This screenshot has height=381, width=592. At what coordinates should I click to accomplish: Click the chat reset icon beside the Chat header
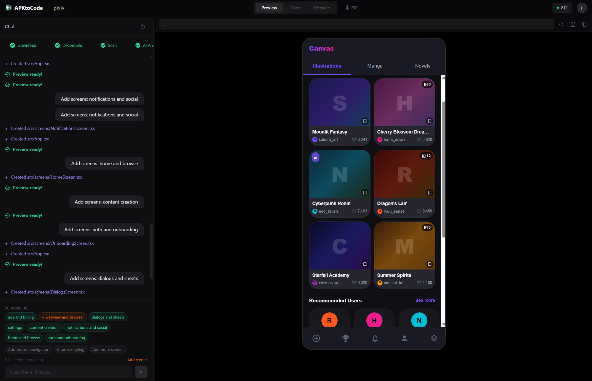[x=143, y=26]
